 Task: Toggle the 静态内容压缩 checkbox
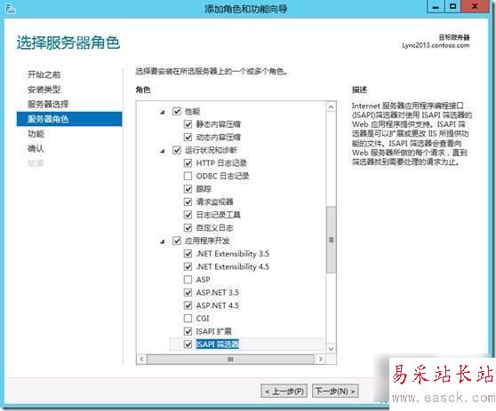coord(188,124)
